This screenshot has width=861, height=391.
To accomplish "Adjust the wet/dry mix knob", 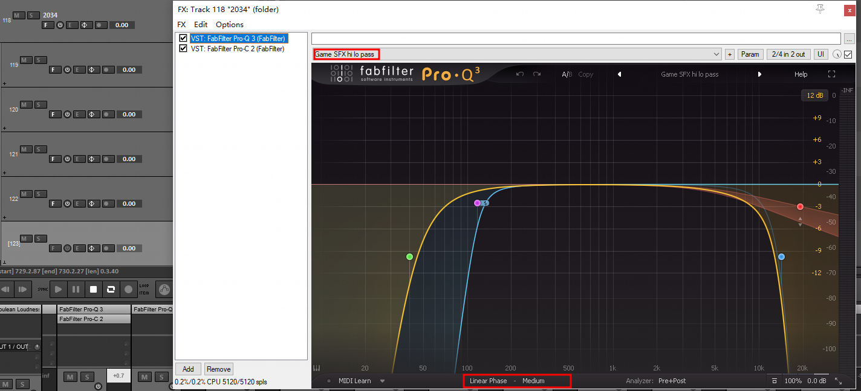I will tap(836, 54).
